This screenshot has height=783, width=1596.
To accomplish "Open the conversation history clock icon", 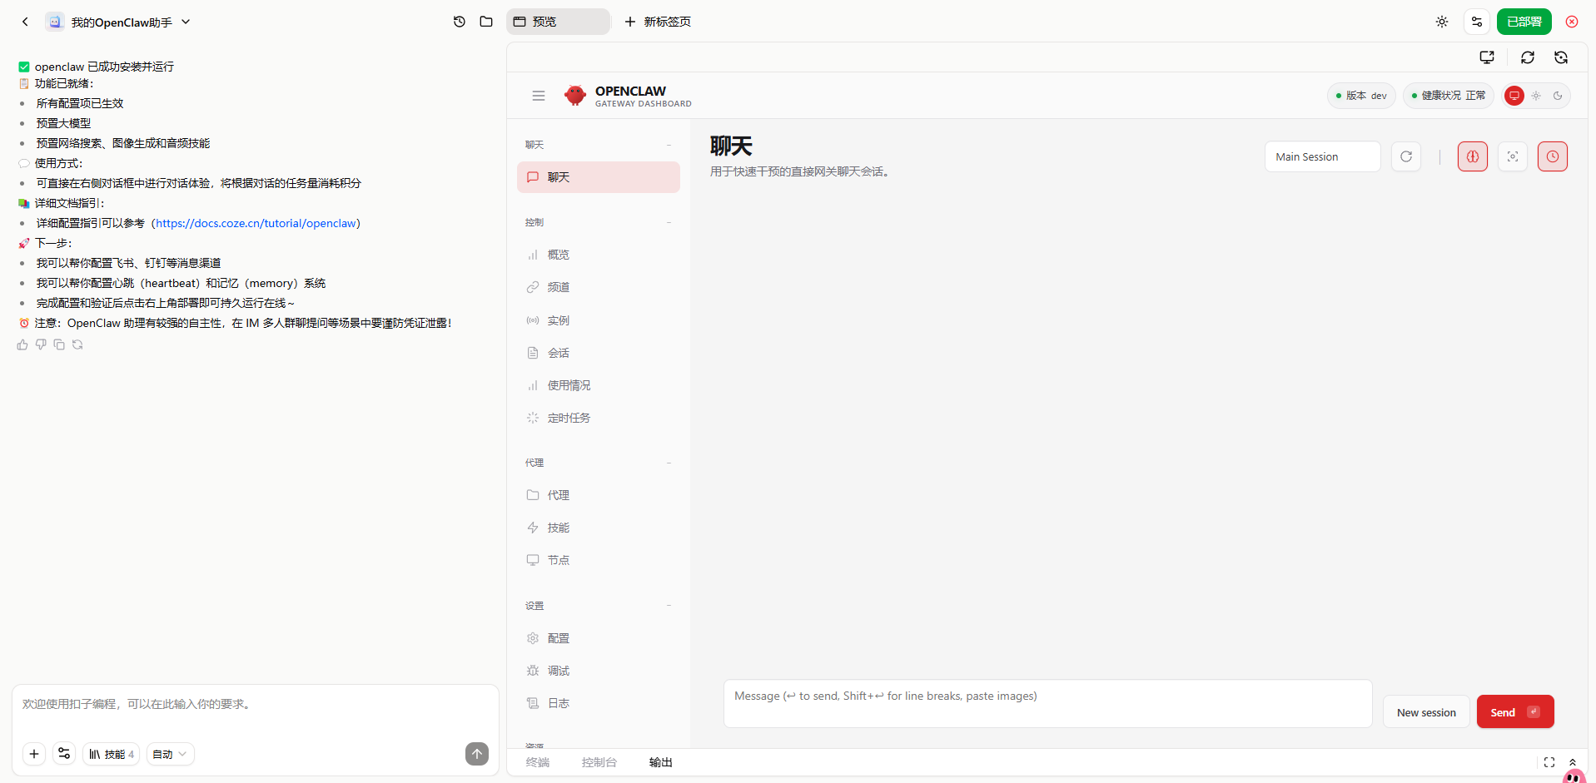I will 460,22.
